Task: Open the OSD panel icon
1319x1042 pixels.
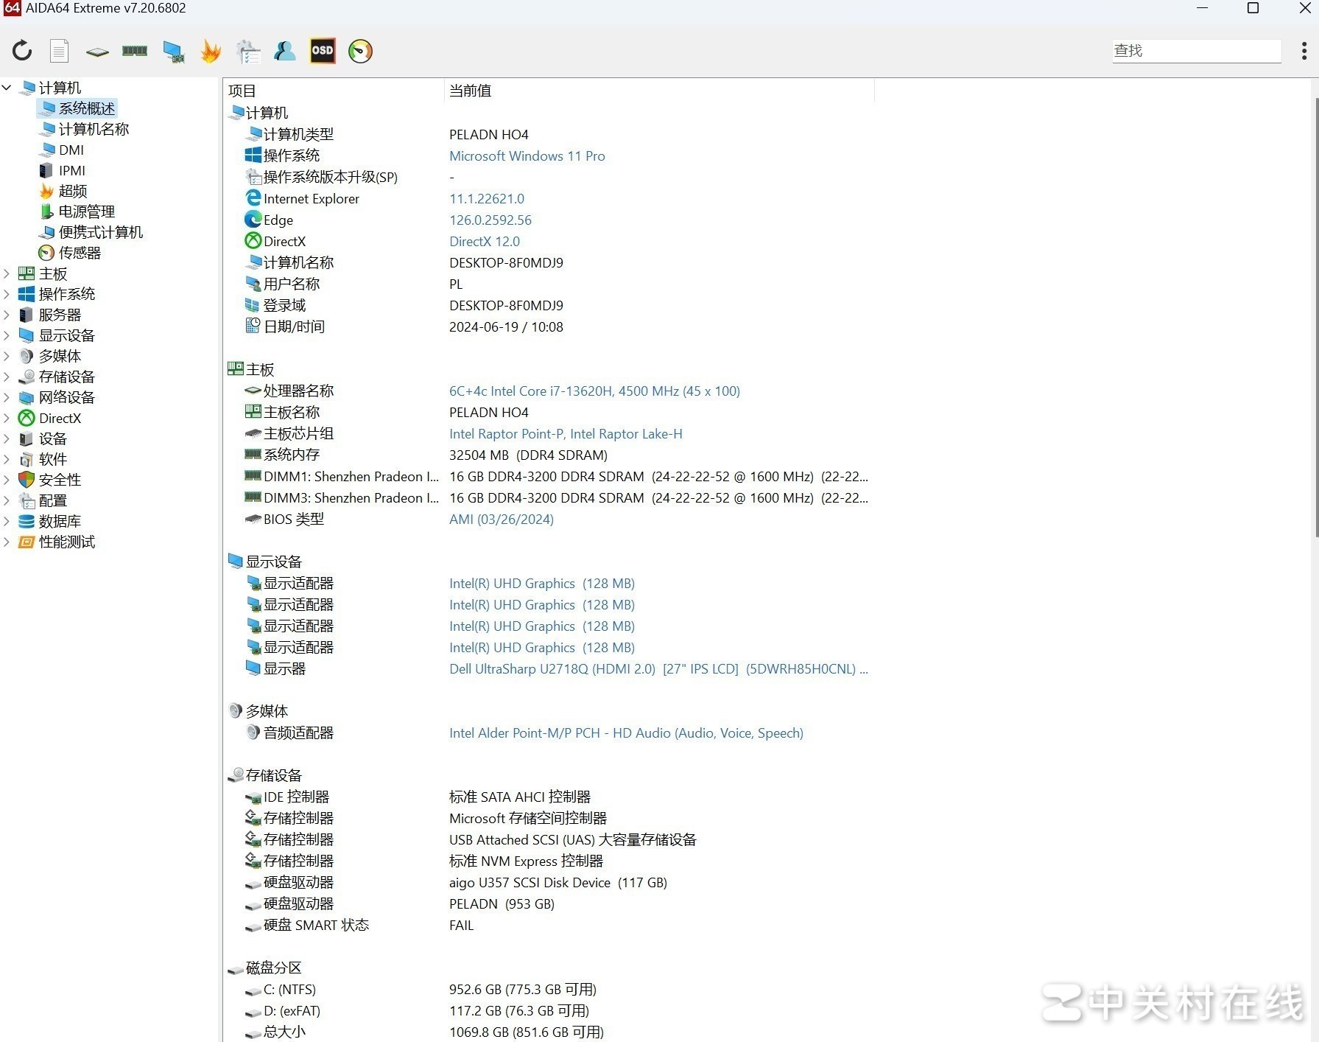Action: 323,51
